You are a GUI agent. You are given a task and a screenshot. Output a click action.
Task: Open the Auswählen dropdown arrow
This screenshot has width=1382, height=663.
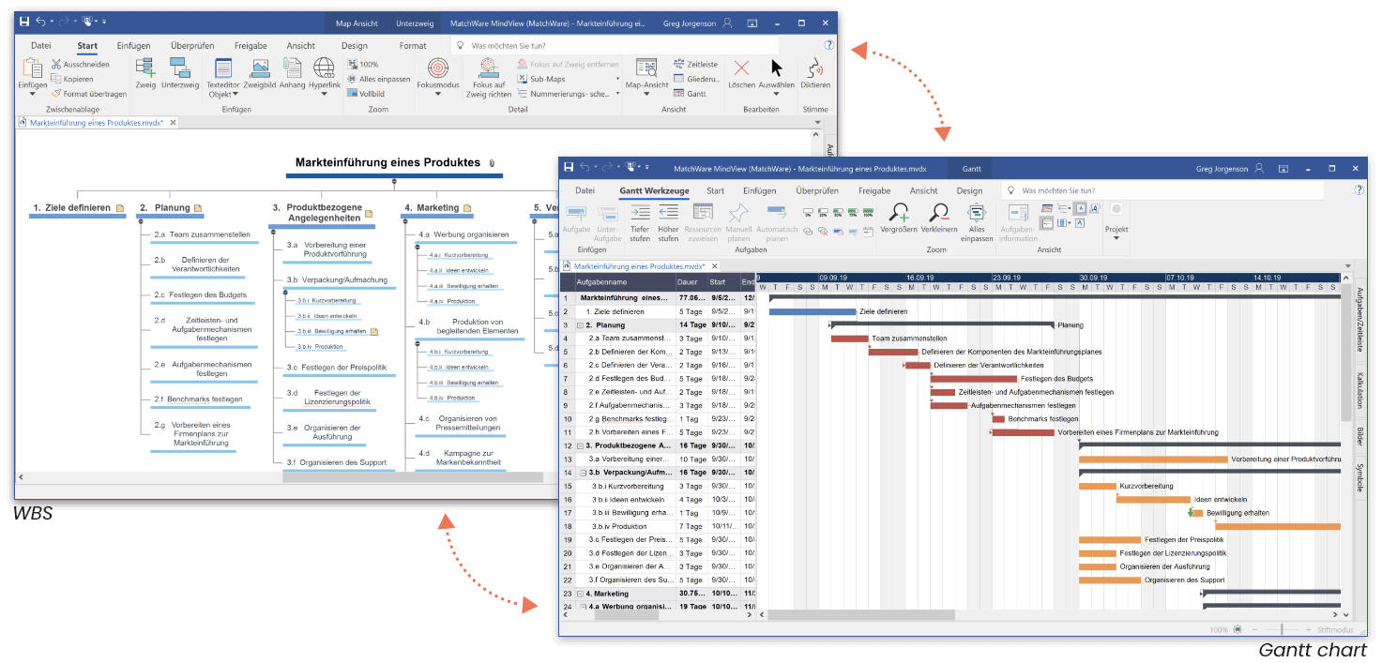click(776, 94)
